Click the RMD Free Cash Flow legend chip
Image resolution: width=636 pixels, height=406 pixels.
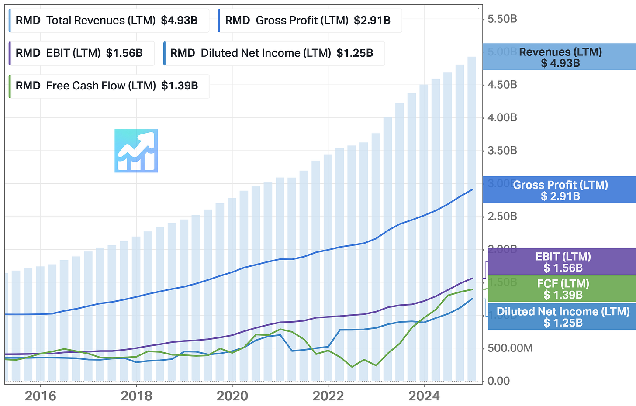(109, 86)
